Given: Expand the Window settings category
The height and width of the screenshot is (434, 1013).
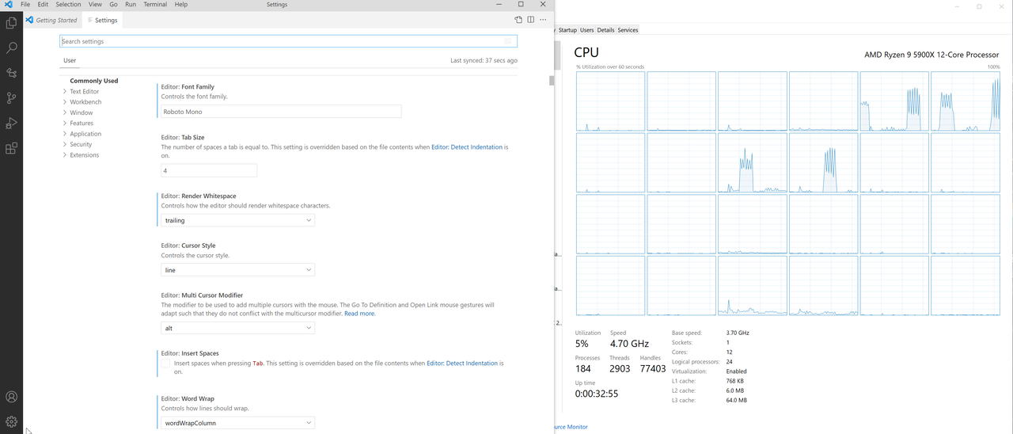Looking at the screenshot, I should tap(81, 112).
